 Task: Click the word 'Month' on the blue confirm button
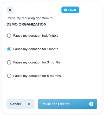65,104
